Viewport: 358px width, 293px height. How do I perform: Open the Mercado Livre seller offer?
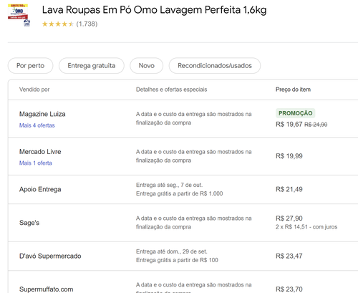(x=40, y=152)
